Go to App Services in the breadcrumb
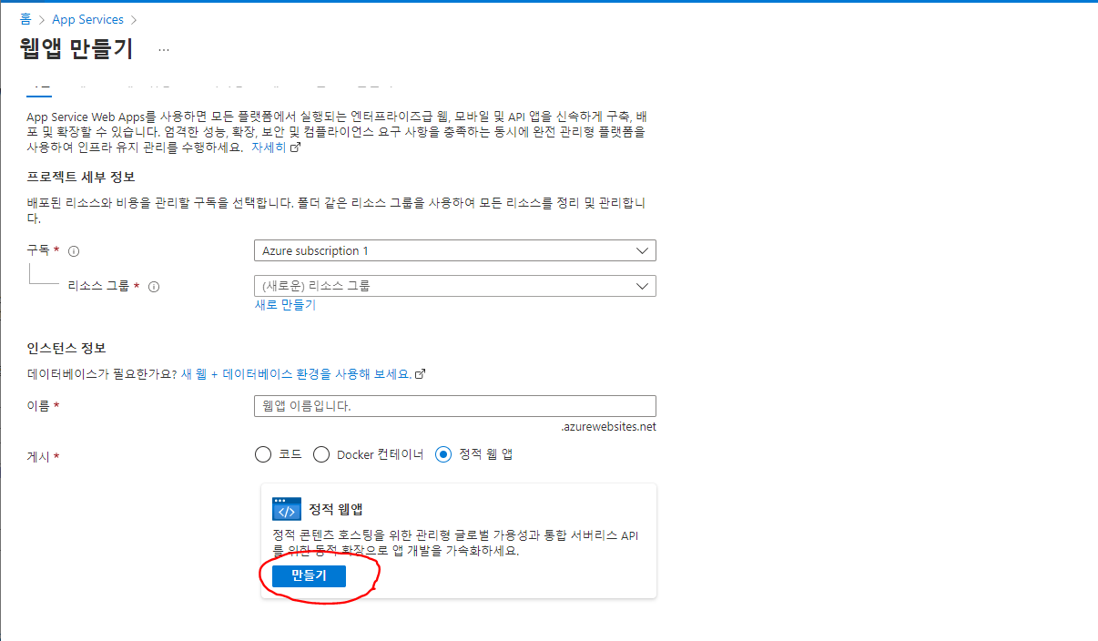This screenshot has width=1098, height=641. coord(87,19)
